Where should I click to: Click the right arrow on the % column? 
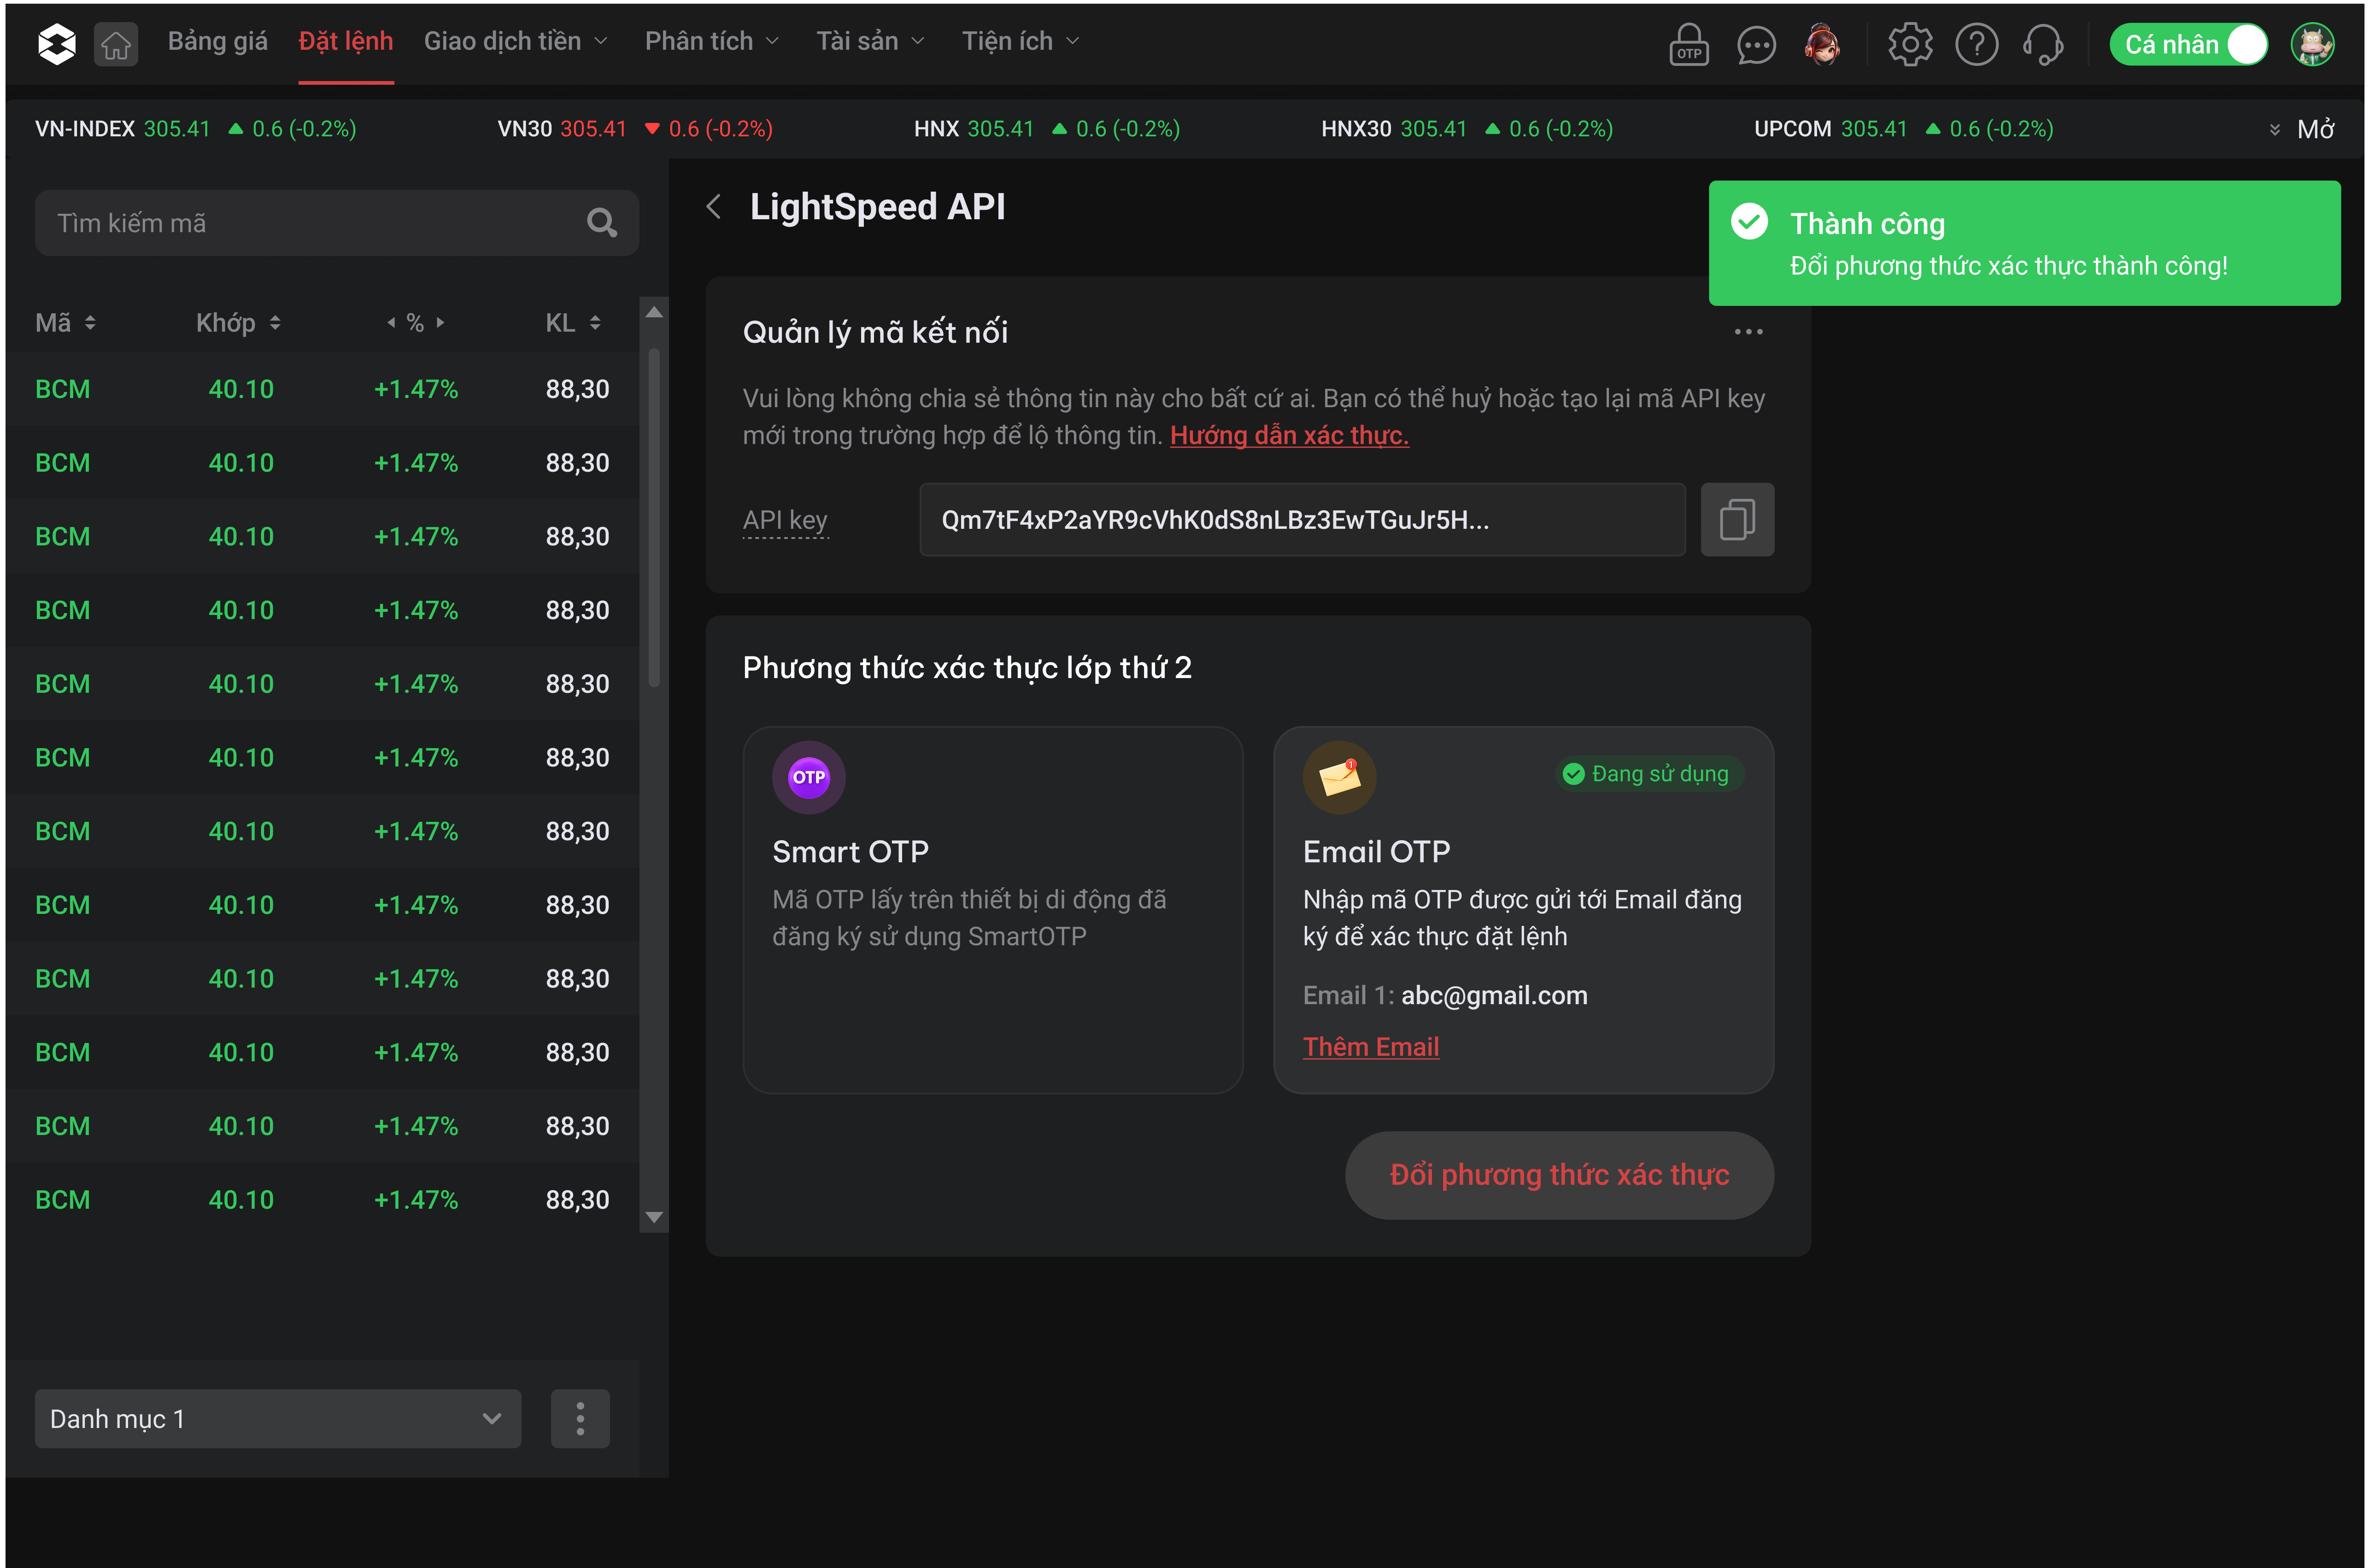click(440, 323)
